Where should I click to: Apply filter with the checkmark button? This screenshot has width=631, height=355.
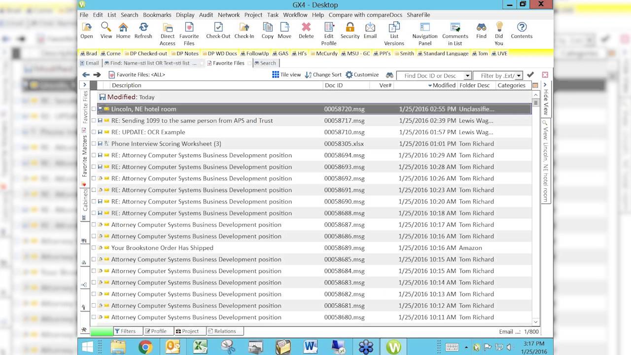click(530, 75)
